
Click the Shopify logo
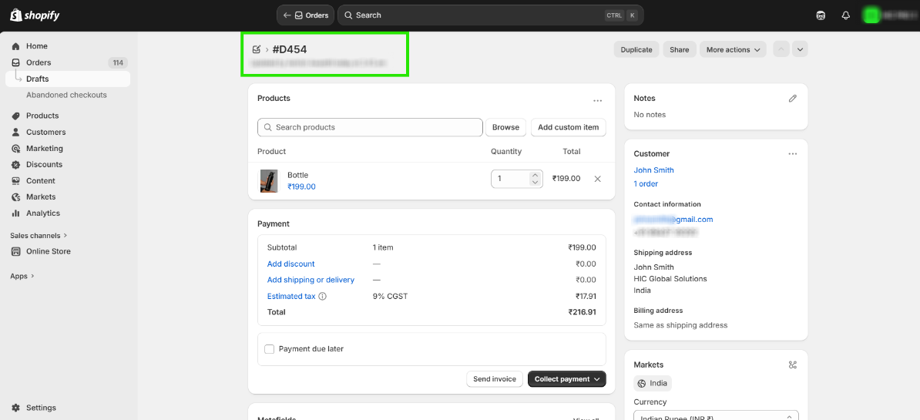click(35, 15)
